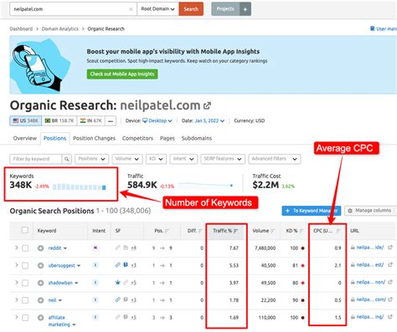Open neilpatel.com external link icon
The height and width of the screenshot is (332, 397).
click(207, 105)
